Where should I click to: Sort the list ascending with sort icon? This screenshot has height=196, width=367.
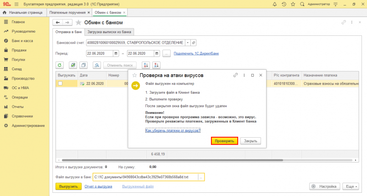[146, 65]
